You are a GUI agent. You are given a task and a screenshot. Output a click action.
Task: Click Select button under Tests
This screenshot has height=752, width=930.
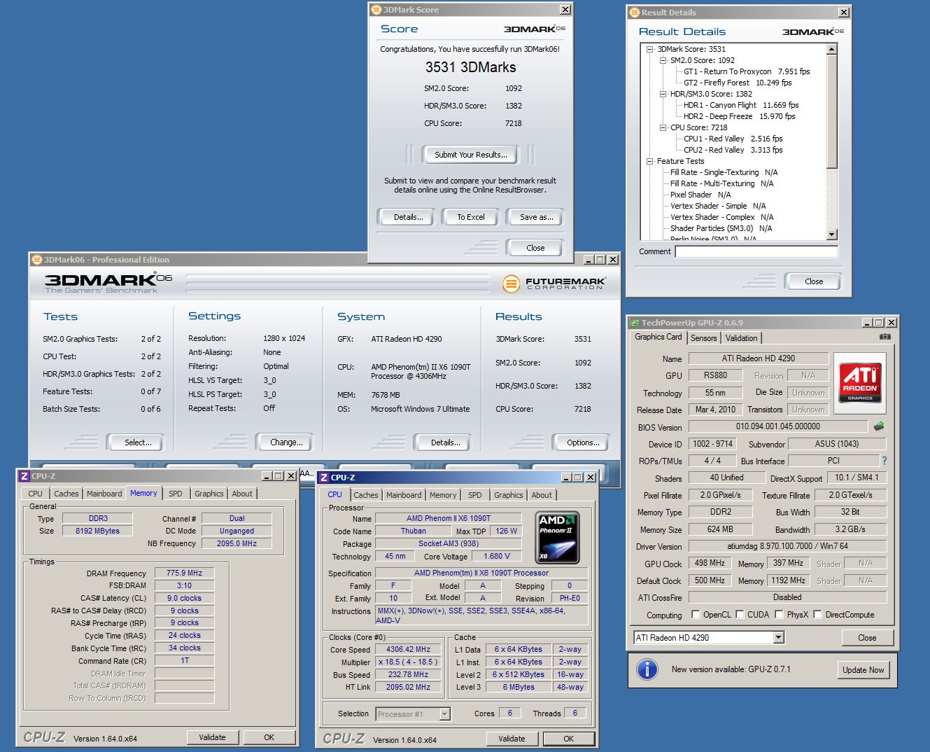click(138, 443)
